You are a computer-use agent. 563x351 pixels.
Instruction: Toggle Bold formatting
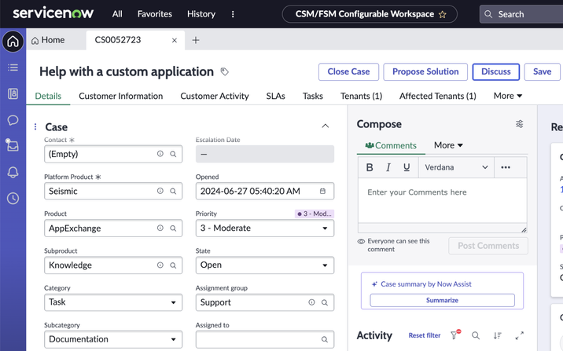370,167
